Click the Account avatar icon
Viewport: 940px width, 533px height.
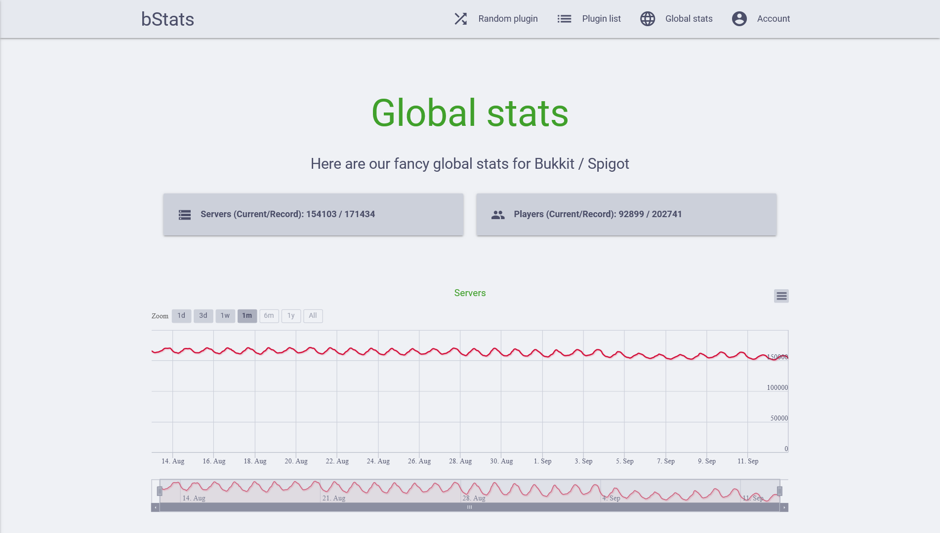point(739,19)
